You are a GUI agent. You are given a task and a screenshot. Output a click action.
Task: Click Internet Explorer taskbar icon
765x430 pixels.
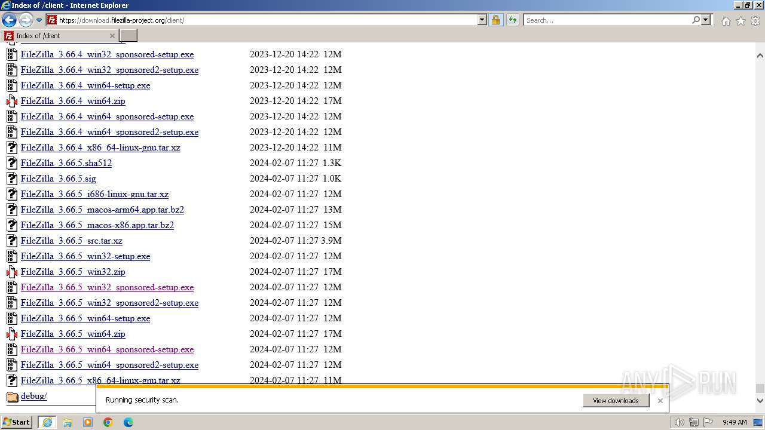[x=47, y=422]
